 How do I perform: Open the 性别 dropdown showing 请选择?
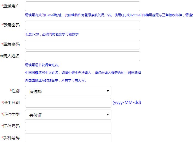pos(68,91)
